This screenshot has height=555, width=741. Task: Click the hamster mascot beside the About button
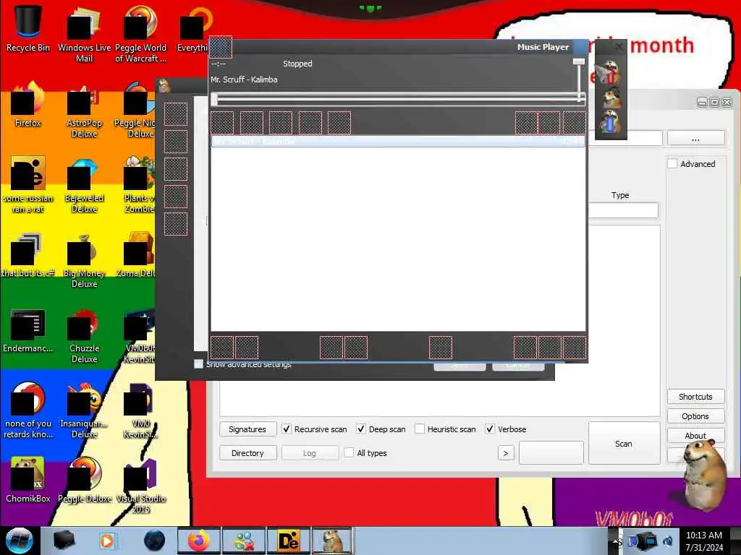pos(704,474)
